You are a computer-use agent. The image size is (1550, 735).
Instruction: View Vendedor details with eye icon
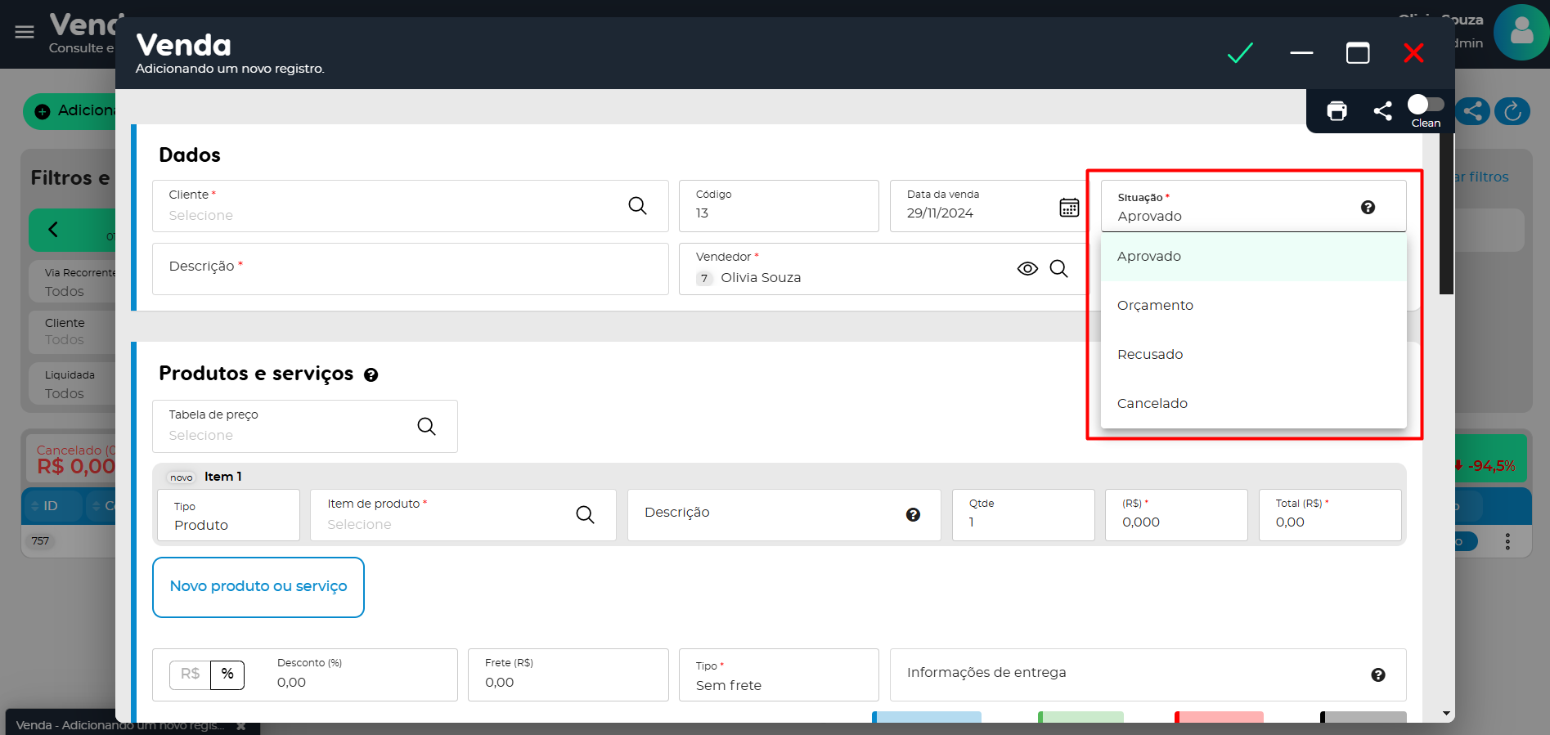pyautogui.click(x=1027, y=269)
